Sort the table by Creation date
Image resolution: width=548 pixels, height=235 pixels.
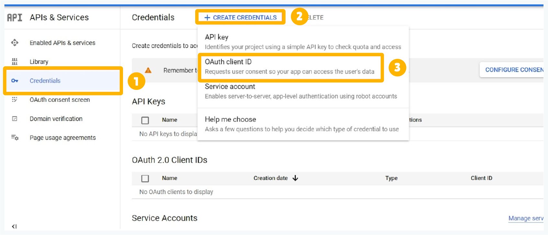click(271, 178)
